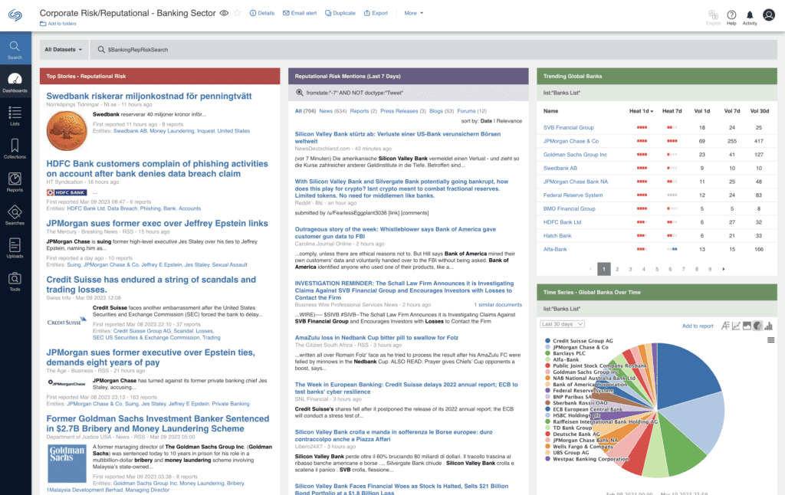The height and width of the screenshot is (495, 785).
Task: Click the Details button in header
Action: coord(262,13)
